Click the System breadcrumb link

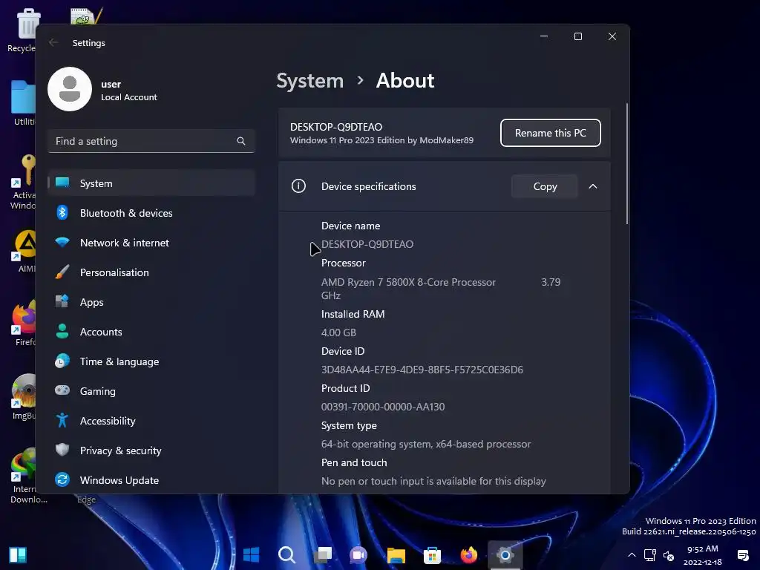coord(309,80)
